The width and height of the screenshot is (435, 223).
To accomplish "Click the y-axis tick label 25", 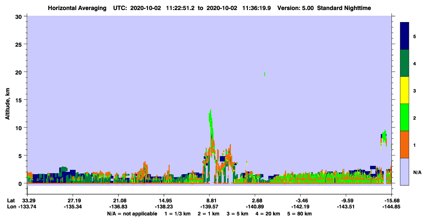I will [19, 44].
